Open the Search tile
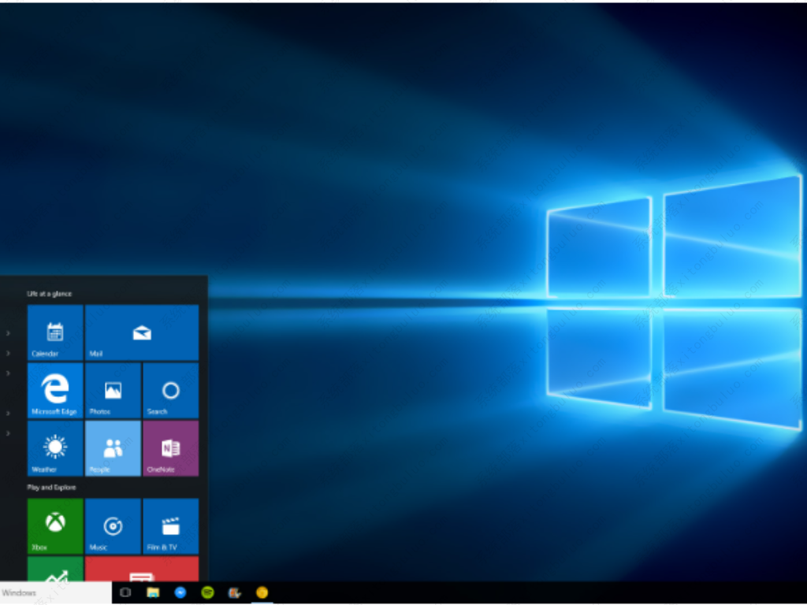 coord(170,390)
